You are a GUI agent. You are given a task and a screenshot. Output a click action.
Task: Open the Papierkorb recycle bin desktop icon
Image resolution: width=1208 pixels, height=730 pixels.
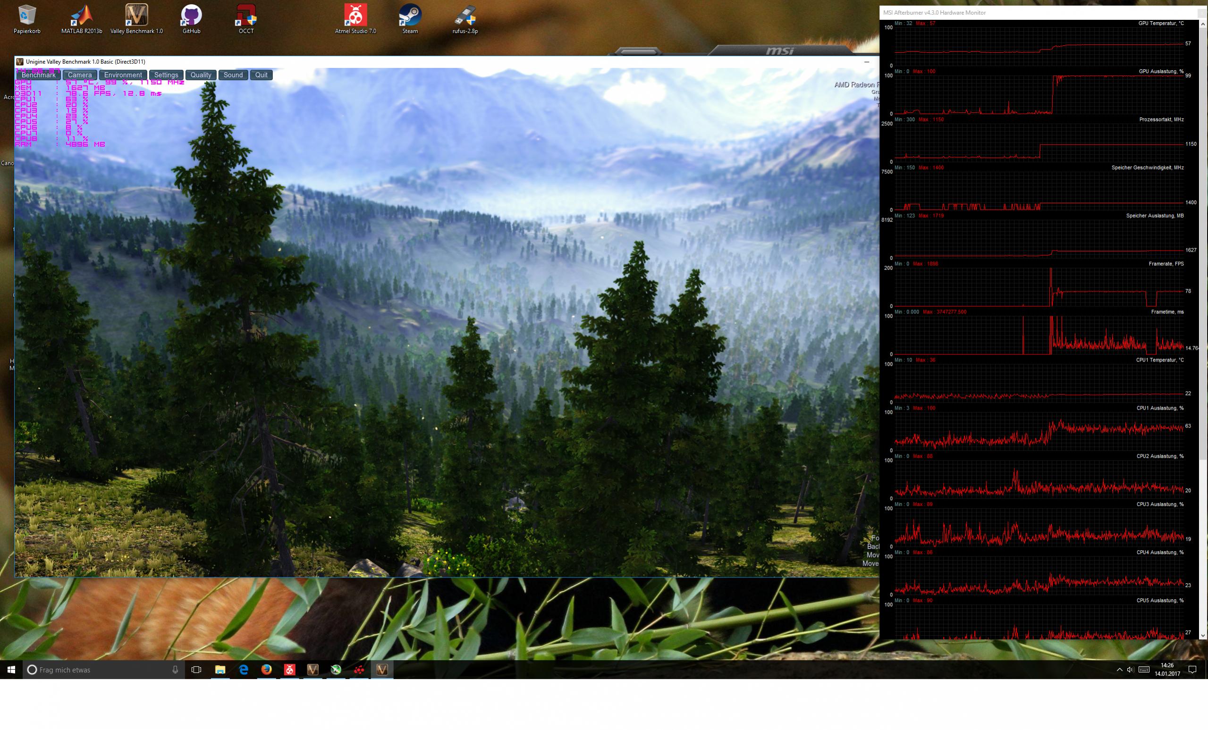[x=27, y=19]
